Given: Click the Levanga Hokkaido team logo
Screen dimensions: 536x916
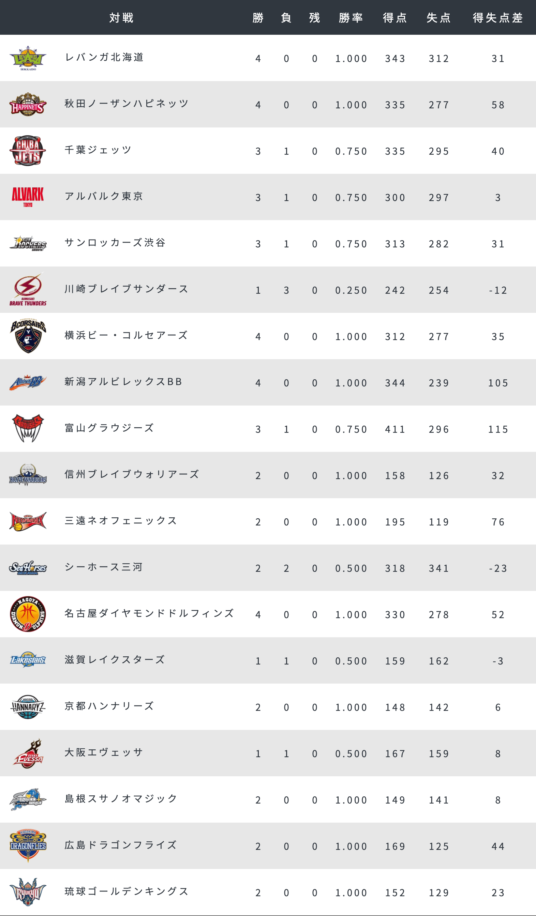Looking at the screenshot, I should pyautogui.click(x=28, y=58).
